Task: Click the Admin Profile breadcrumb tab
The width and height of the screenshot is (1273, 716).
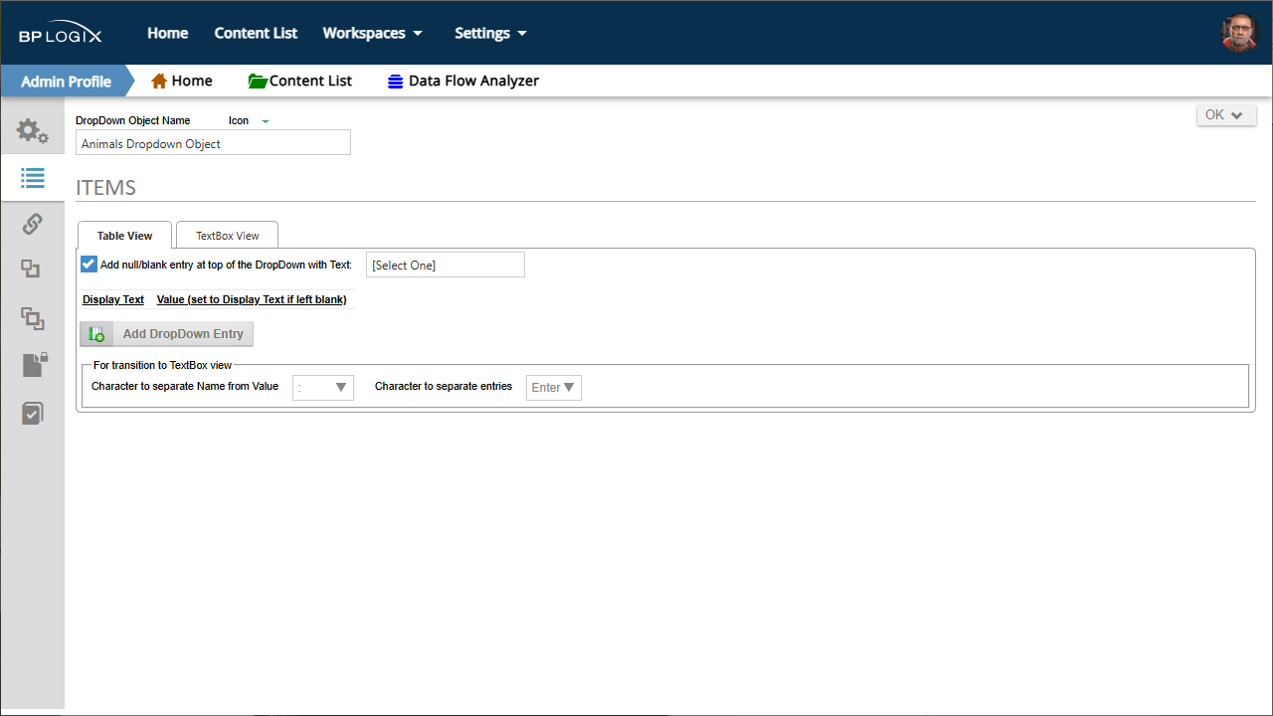Action: pos(66,82)
